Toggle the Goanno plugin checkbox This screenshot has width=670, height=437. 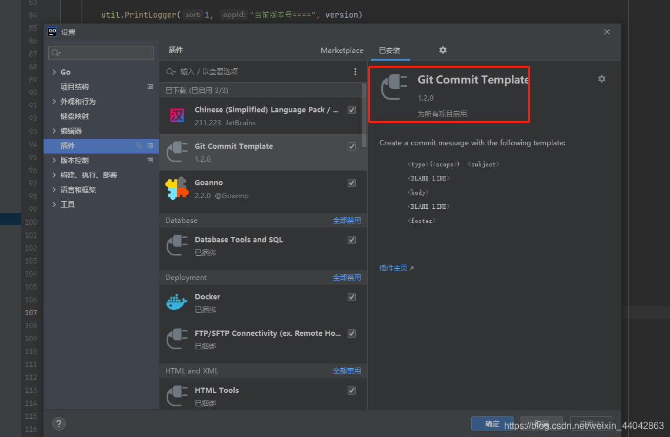[x=352, y=184]
